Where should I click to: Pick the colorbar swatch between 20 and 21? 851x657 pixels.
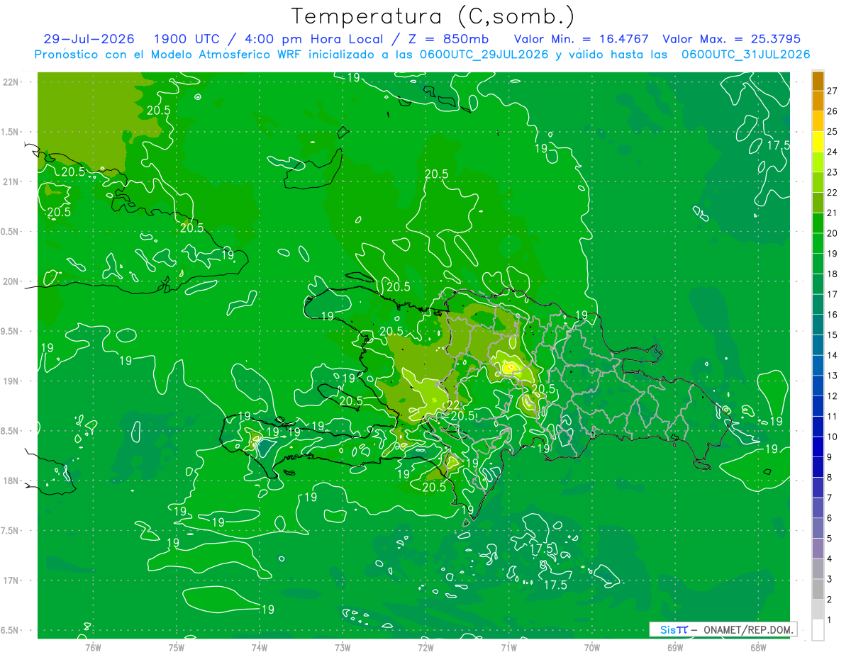click(818, 223)
